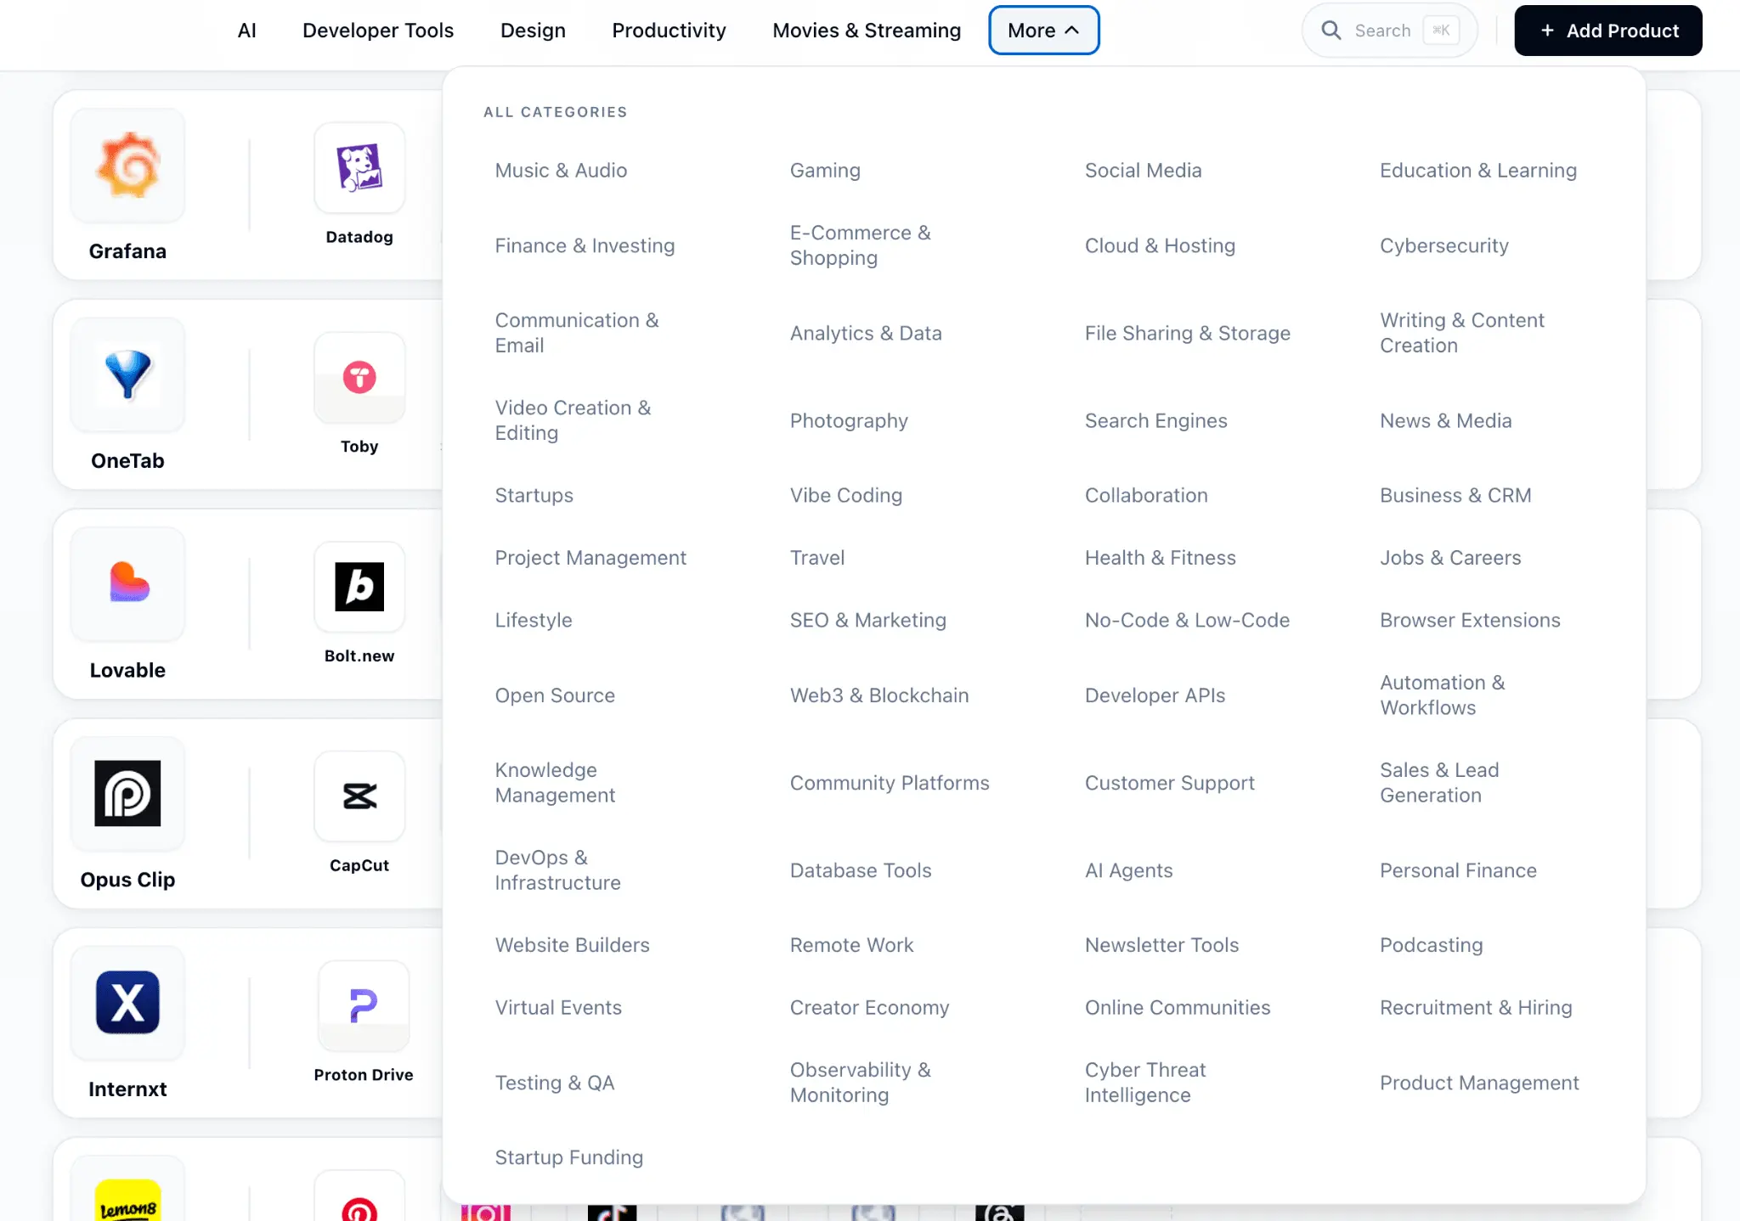This screenshot has width=1740, height=1221.
Task: Click the Add Product button
Action: point(1607,31)
